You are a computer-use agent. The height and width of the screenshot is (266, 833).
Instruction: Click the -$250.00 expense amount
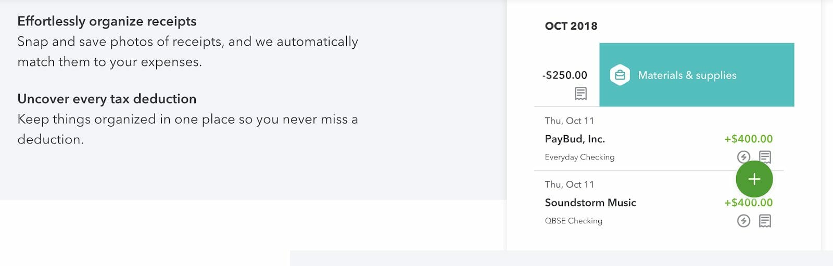point(564,75)
